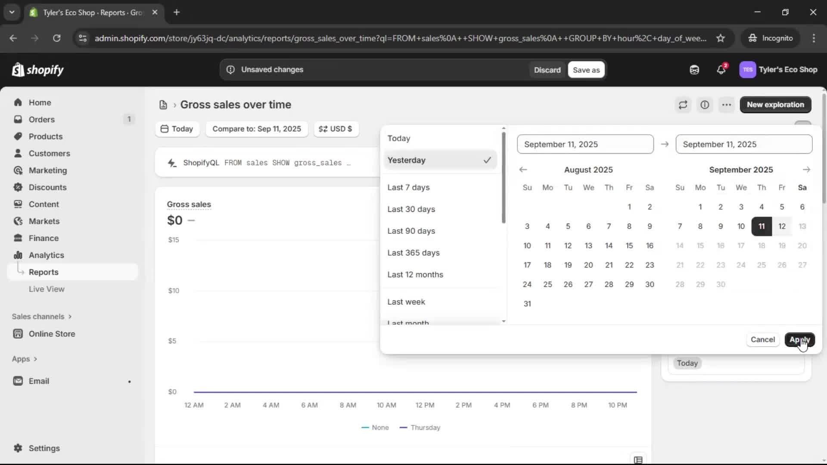Click the Shopify logo

point(38,69)
